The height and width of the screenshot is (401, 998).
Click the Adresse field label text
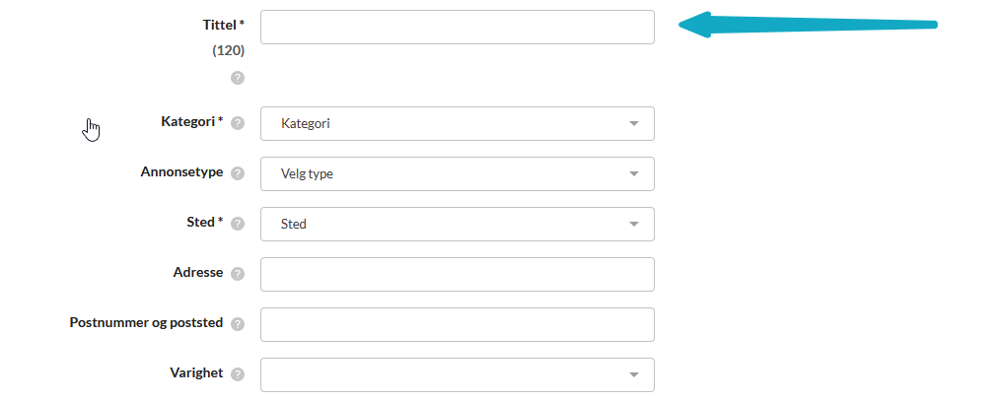click(x=197, y=273)
